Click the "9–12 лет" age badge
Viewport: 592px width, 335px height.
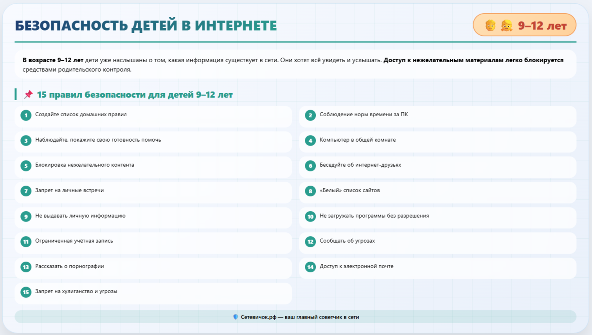[x=525, y=25]
